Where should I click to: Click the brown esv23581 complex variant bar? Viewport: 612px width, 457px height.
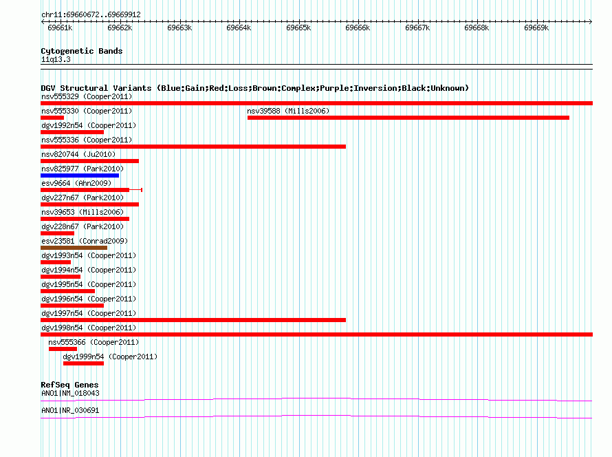point(74,248)
